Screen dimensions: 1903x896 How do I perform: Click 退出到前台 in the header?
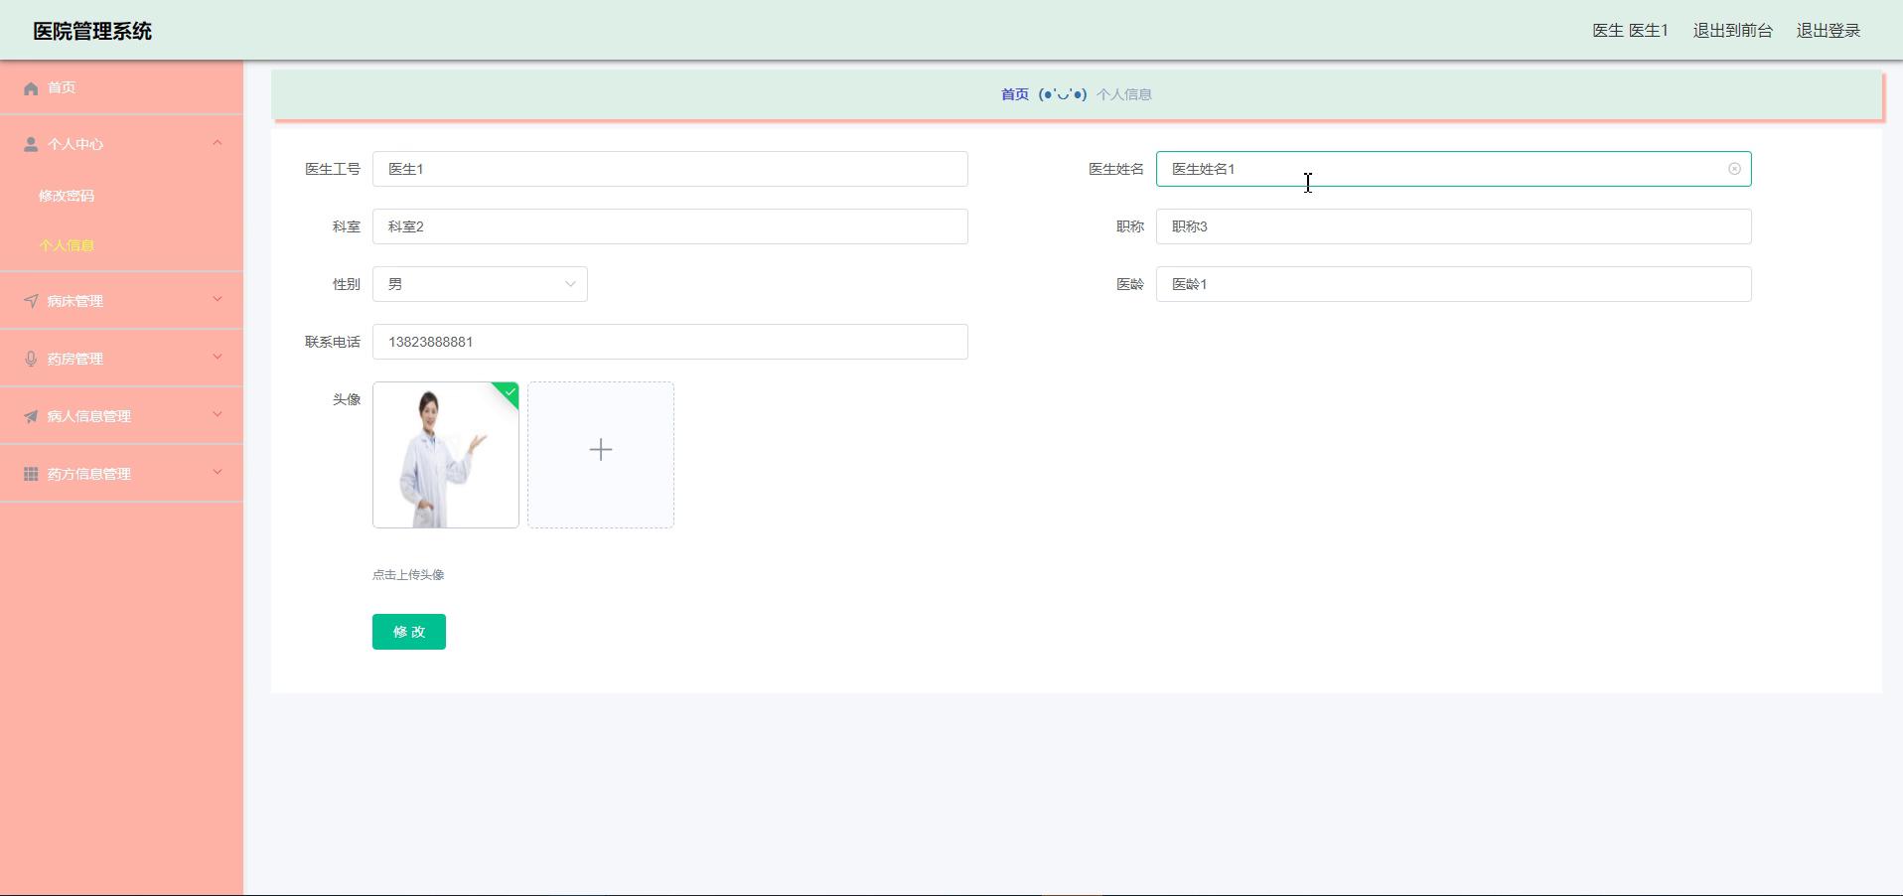pos(1732,31)
